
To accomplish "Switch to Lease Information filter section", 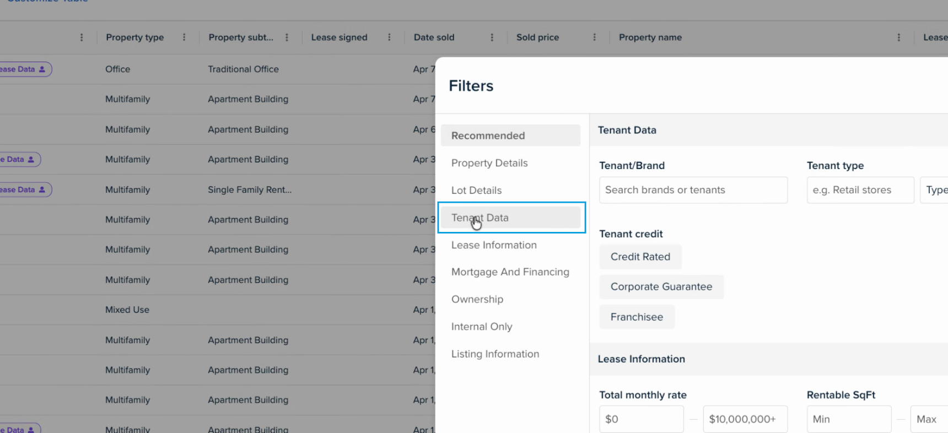I will [494, 245].
